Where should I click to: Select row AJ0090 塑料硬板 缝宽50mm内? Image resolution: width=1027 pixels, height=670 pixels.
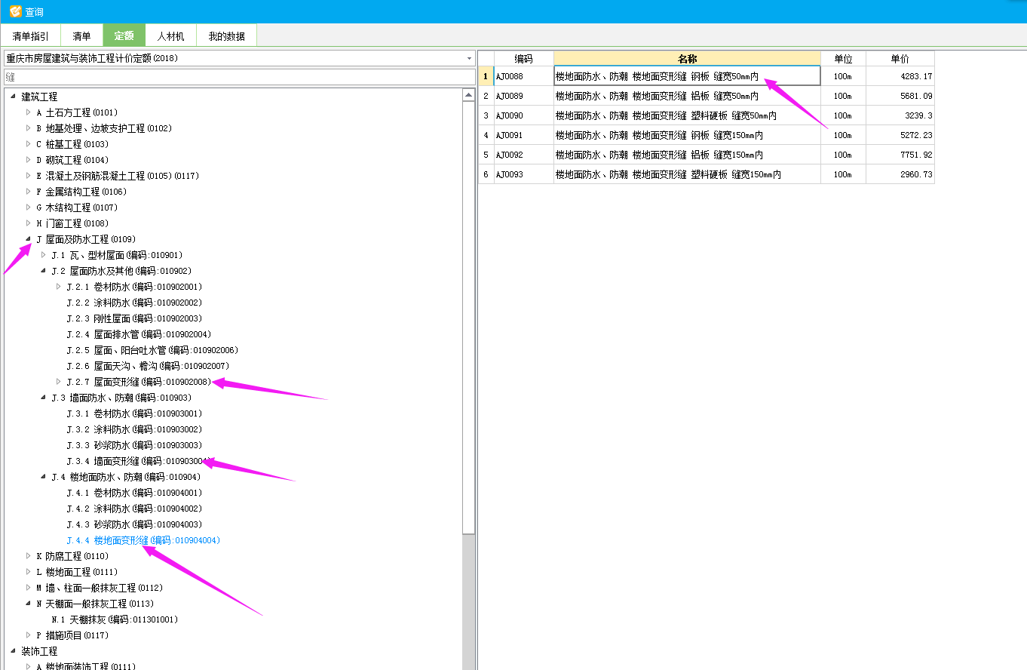(707, 115)
